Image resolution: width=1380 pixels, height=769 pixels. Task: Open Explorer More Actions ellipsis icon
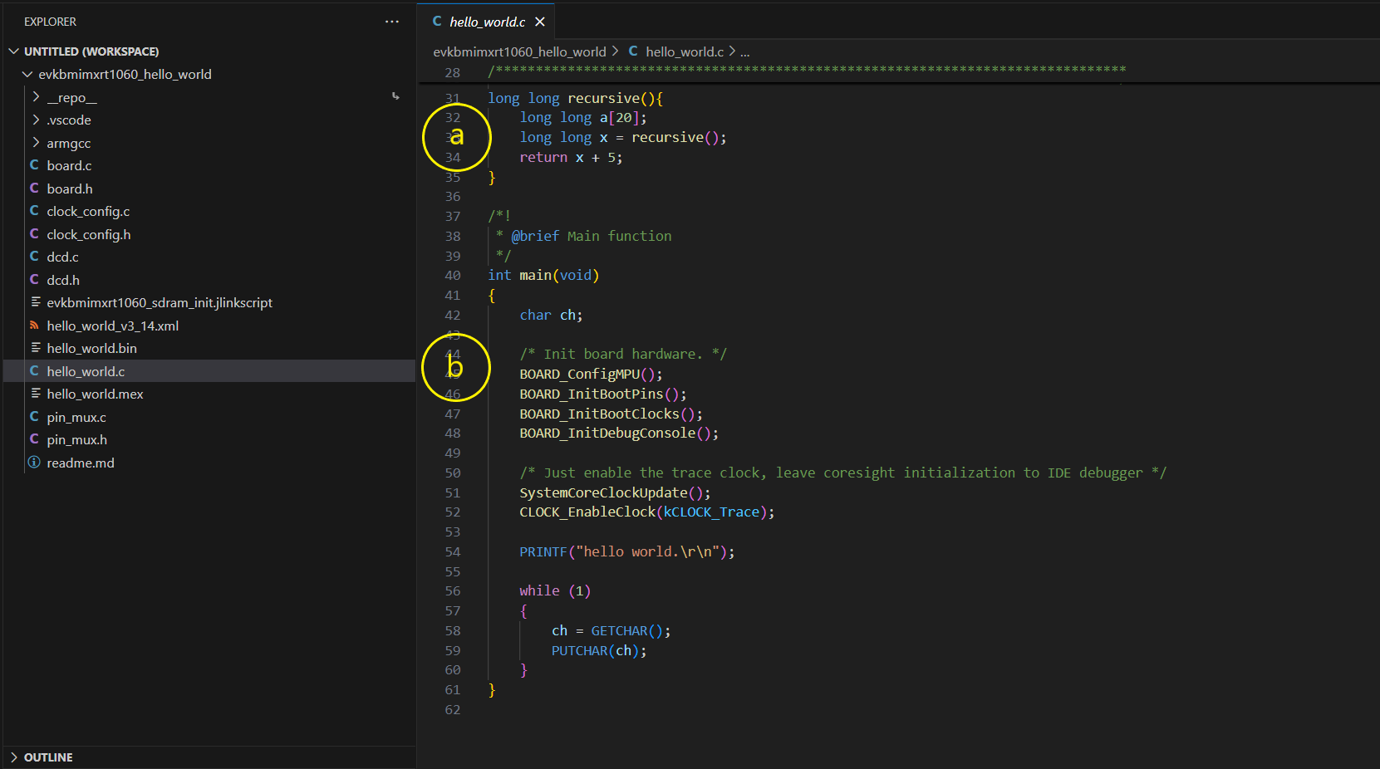[391, 22]
